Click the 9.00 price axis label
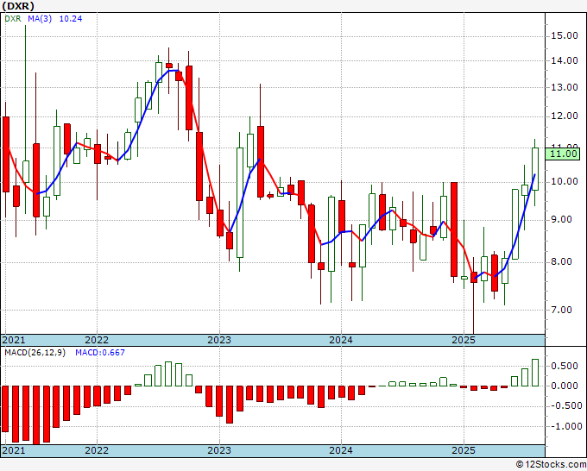This screenshot has width=587, height=471. pyautogui.click(x=562, y=220)
